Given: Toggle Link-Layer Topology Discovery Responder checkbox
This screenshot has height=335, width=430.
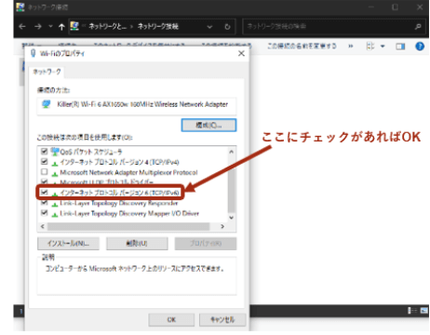Looking at the screenshot, I should (x=45, y=203).
